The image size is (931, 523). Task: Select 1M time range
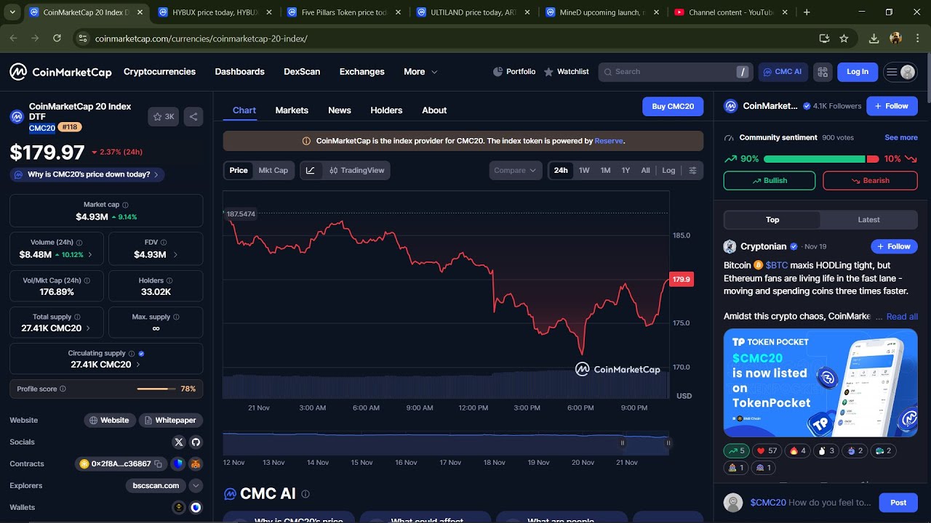(605, 171)
